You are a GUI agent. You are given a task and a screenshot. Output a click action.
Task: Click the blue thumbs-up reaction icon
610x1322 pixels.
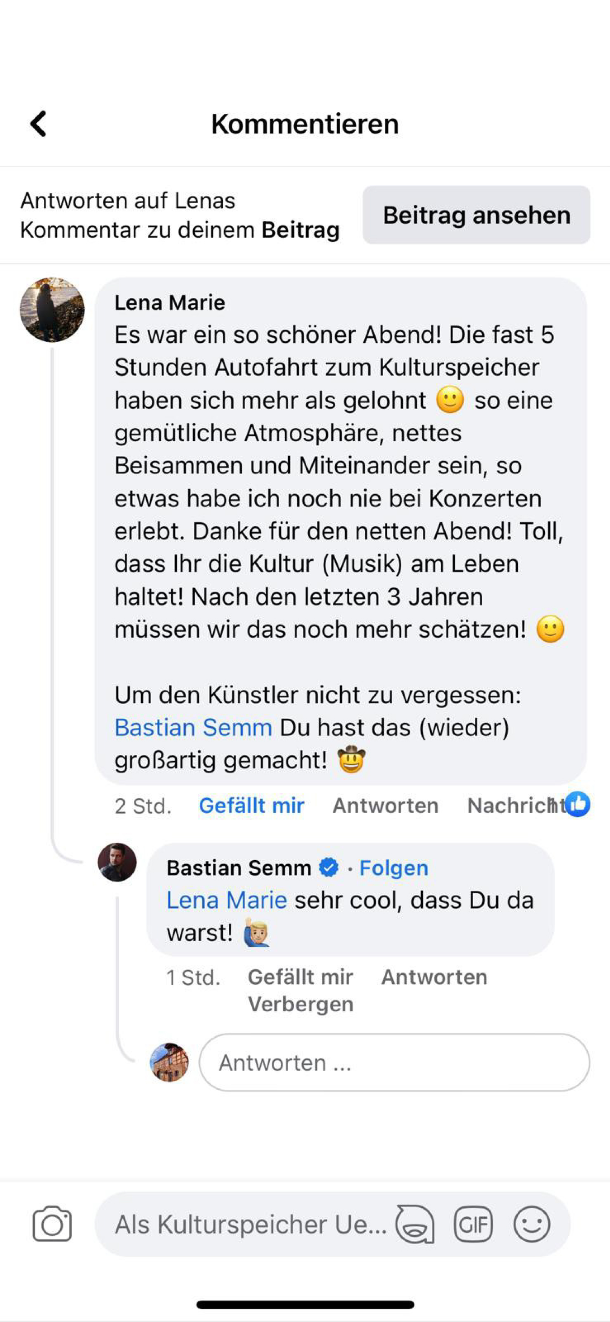[578, 804]
